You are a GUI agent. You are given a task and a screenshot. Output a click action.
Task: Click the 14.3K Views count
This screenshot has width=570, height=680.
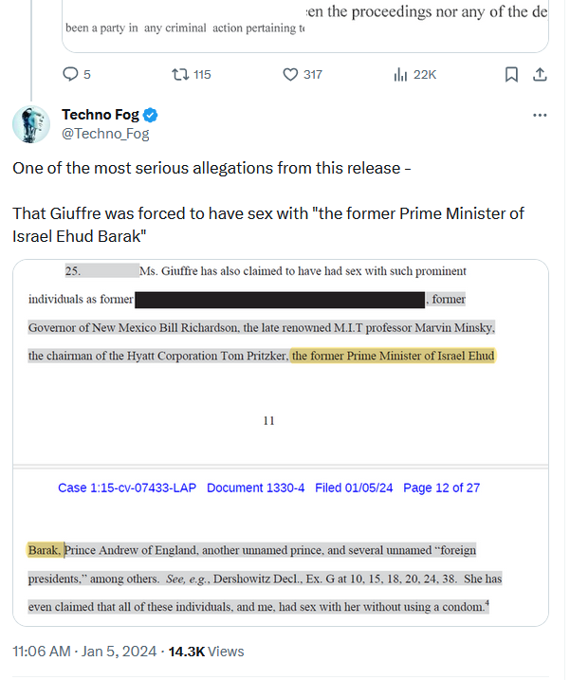(x=206, y=652)
